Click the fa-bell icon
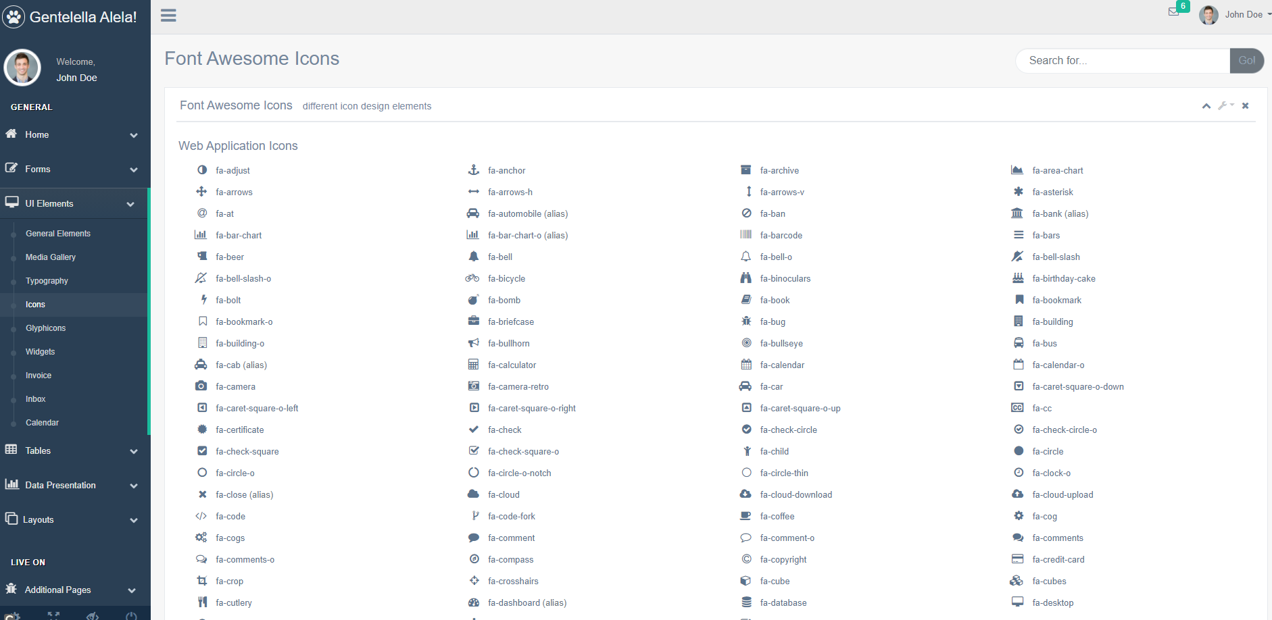The image size is (1272, 620). coord(474,257)
